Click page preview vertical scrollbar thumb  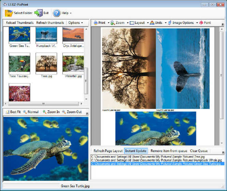point(222,76)
